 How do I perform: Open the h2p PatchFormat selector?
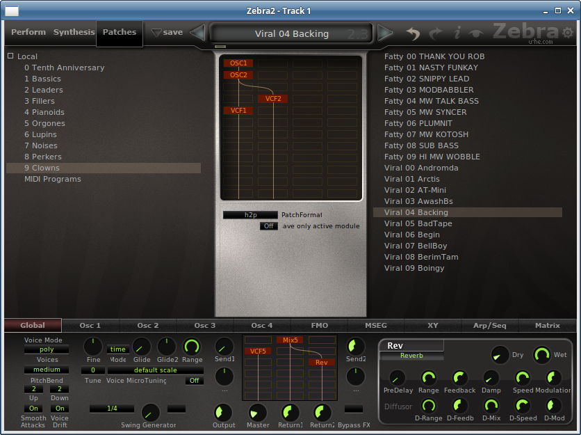point(250,215)
